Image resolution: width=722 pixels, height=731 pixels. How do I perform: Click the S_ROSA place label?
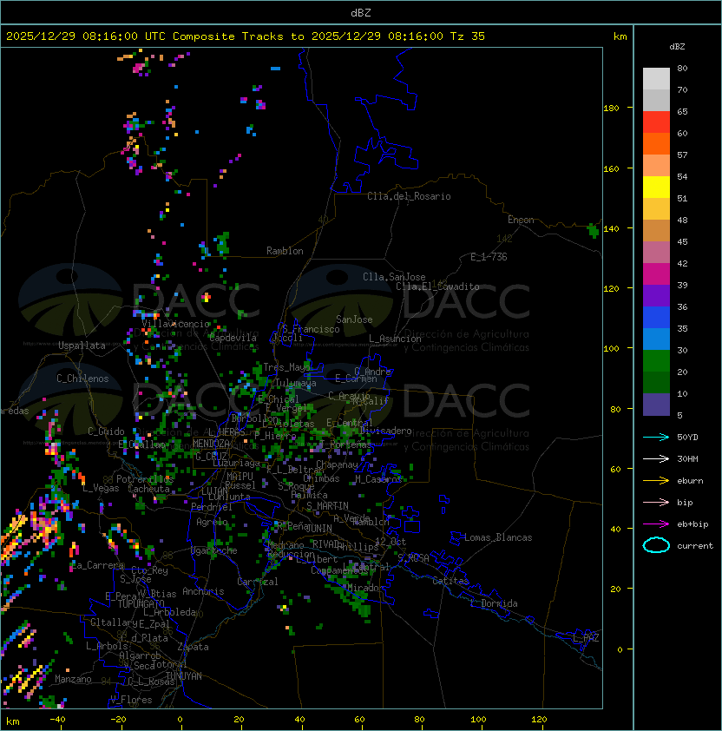(x=413, y=558)
